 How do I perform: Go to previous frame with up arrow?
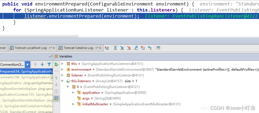pos(35,65)
